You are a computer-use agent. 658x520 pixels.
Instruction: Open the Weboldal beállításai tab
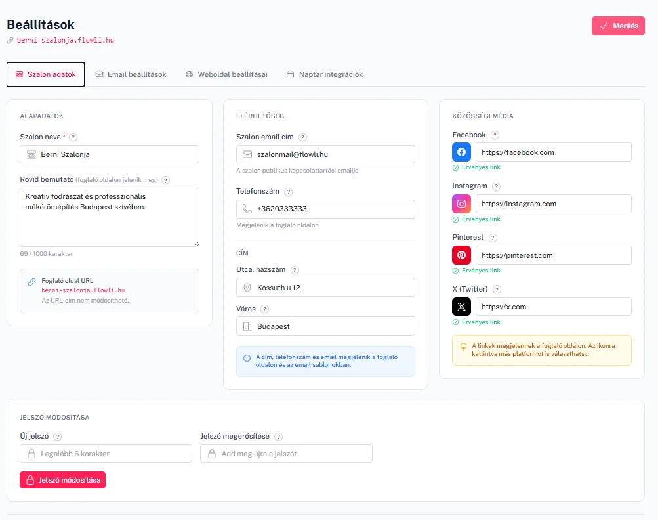[x=226, y=74]
